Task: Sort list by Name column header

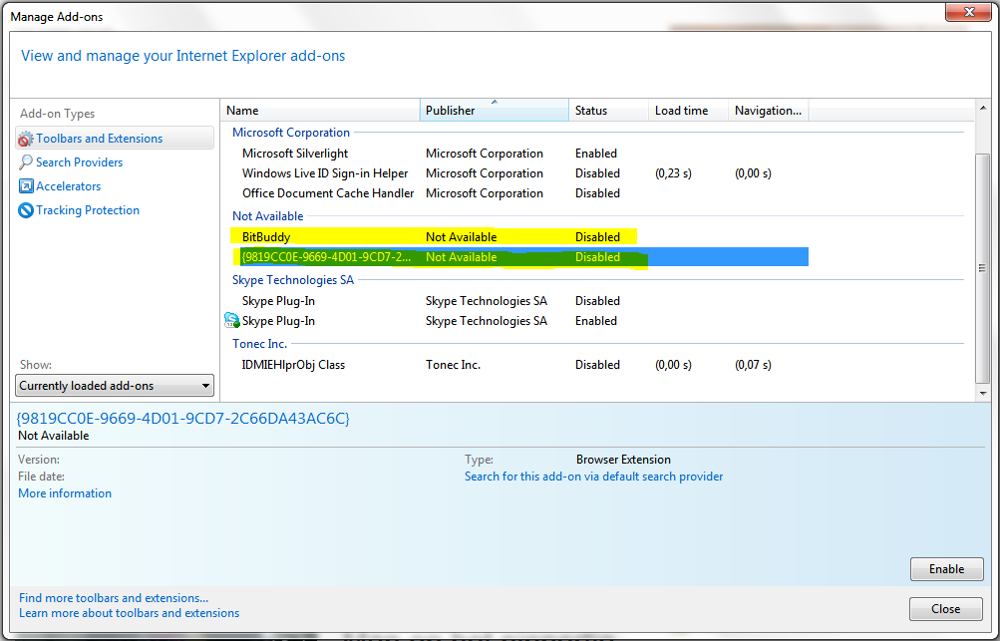Action: [321, 111]
